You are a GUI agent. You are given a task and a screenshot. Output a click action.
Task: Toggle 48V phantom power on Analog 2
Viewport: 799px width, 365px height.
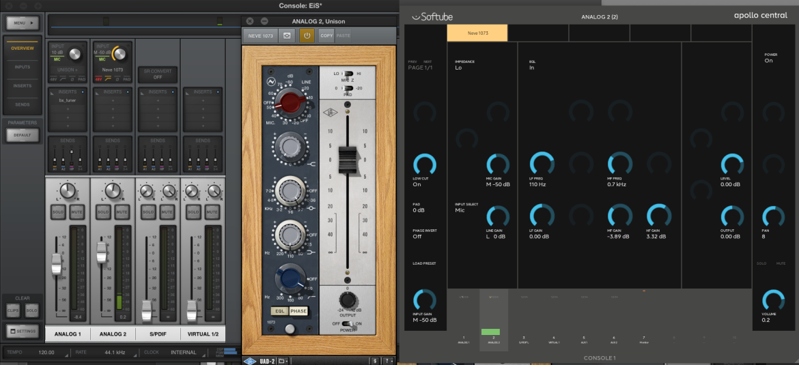tap(99, 80)
